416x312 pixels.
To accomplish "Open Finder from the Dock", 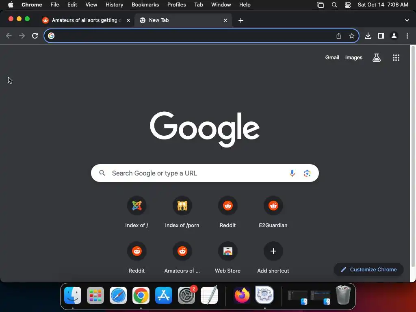I will click(x=72, y=295).
